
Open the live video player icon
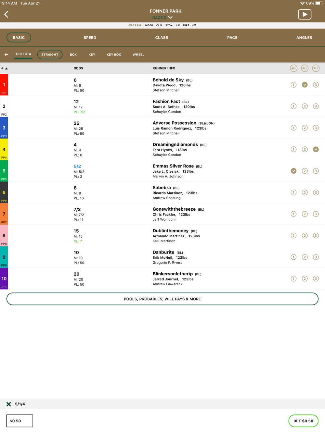[x=305, y=14]
